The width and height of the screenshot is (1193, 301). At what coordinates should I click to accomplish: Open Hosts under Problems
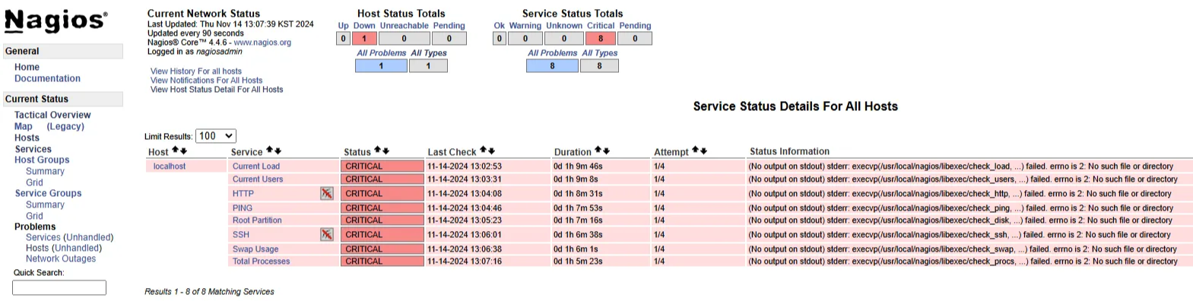[37, 248]
